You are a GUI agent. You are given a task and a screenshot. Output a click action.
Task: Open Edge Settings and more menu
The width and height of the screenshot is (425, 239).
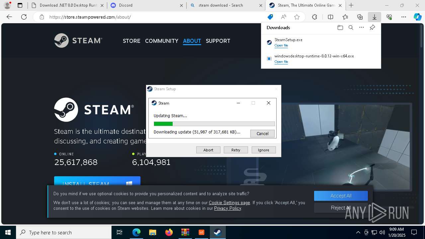pos(404,17)
